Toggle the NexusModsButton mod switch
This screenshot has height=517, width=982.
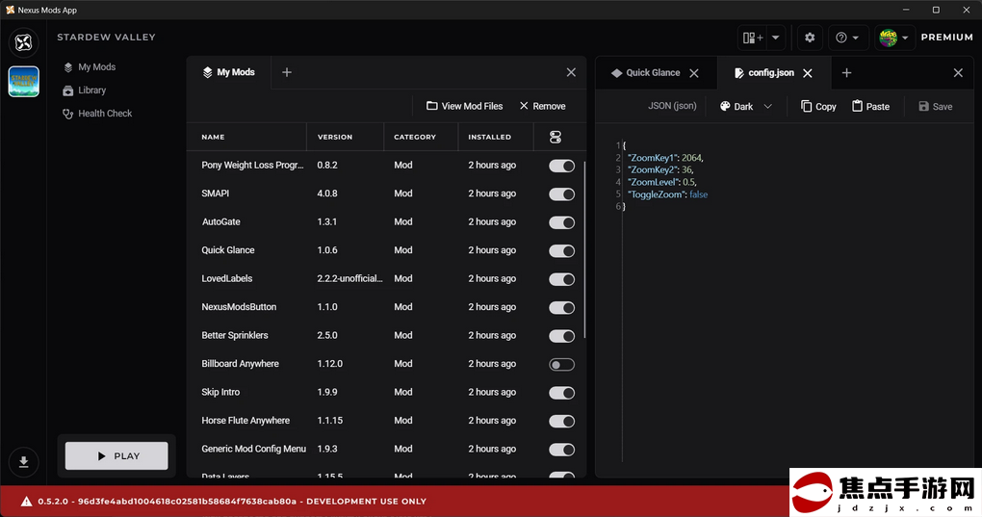(562, 307)
